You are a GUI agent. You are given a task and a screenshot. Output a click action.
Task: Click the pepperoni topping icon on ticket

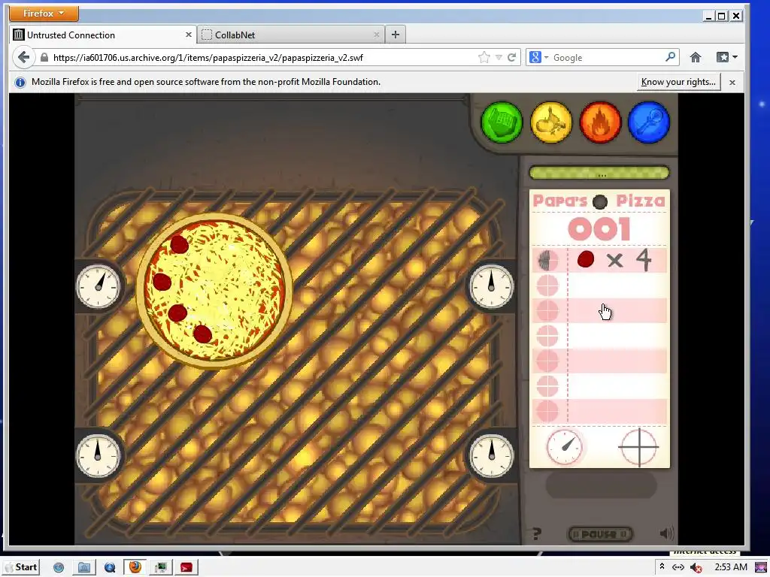(585, 259)
